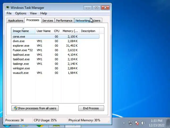Image resolution: width=170 pixels, height=128 pixels.
Task: Close the Windows Task Manager window
Action: pos(105,8)
